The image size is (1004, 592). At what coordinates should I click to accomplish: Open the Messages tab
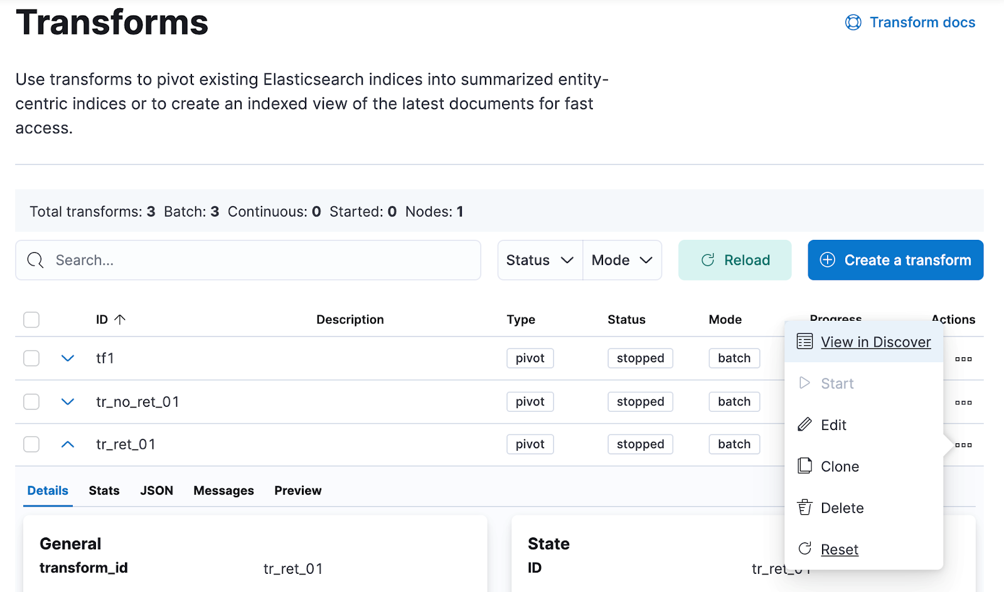point(223,490)
